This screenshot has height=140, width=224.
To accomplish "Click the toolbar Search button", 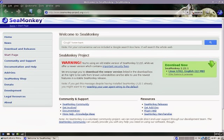I will point(197,13).
